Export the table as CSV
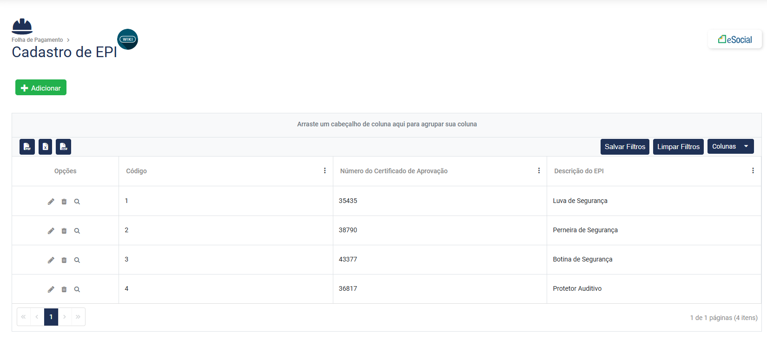The image size is (767, 340). [64, 147]
